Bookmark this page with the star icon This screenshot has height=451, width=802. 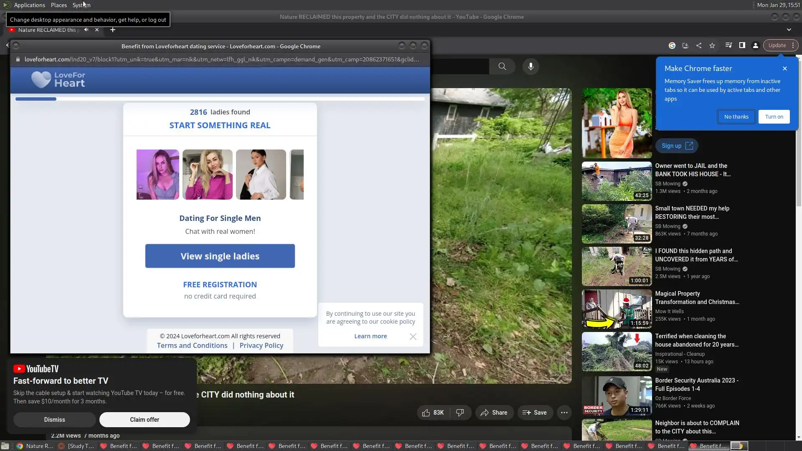tap(712, 46)
